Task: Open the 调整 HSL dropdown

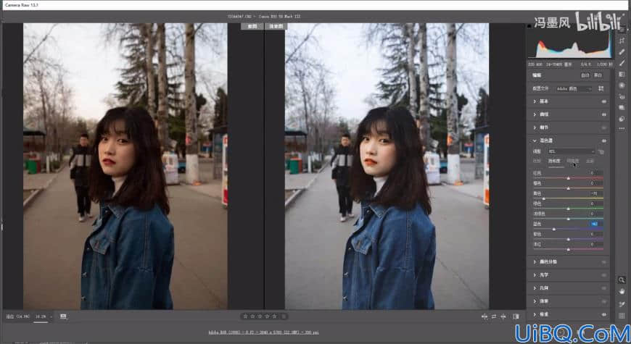Action: click(571, 151)
